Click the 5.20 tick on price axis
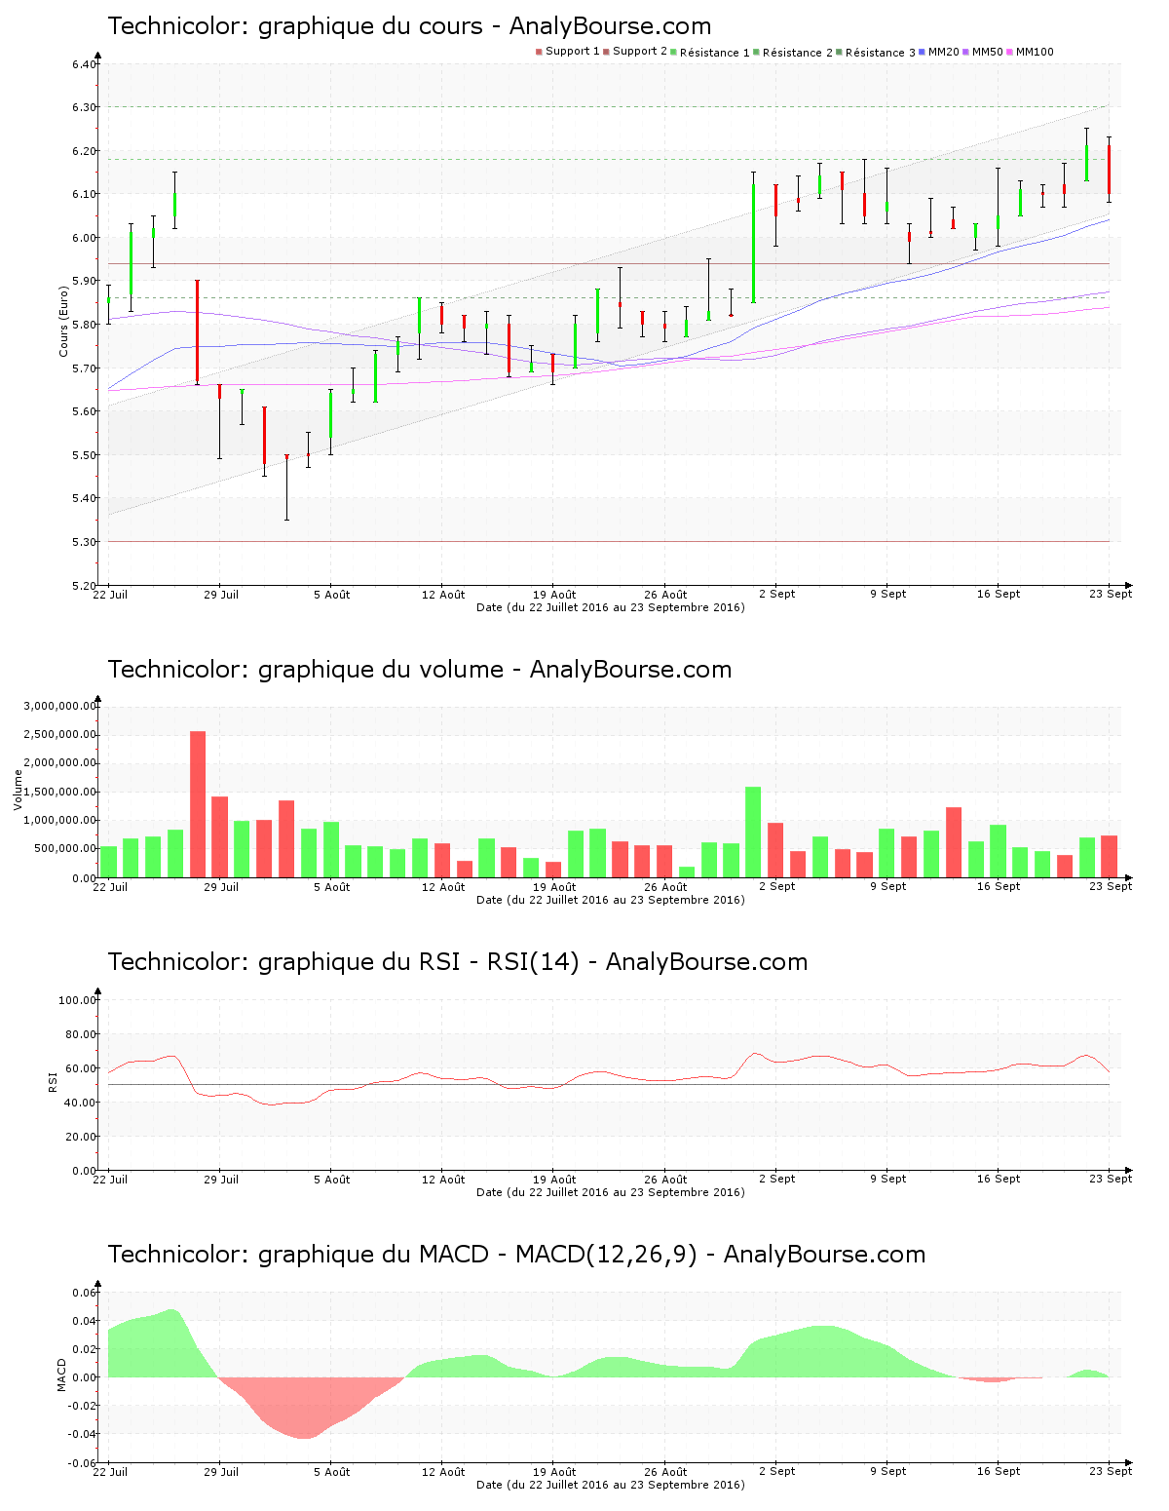Screen dimensions: 1169x1511 pyautogui.click(x=85, y=586)
